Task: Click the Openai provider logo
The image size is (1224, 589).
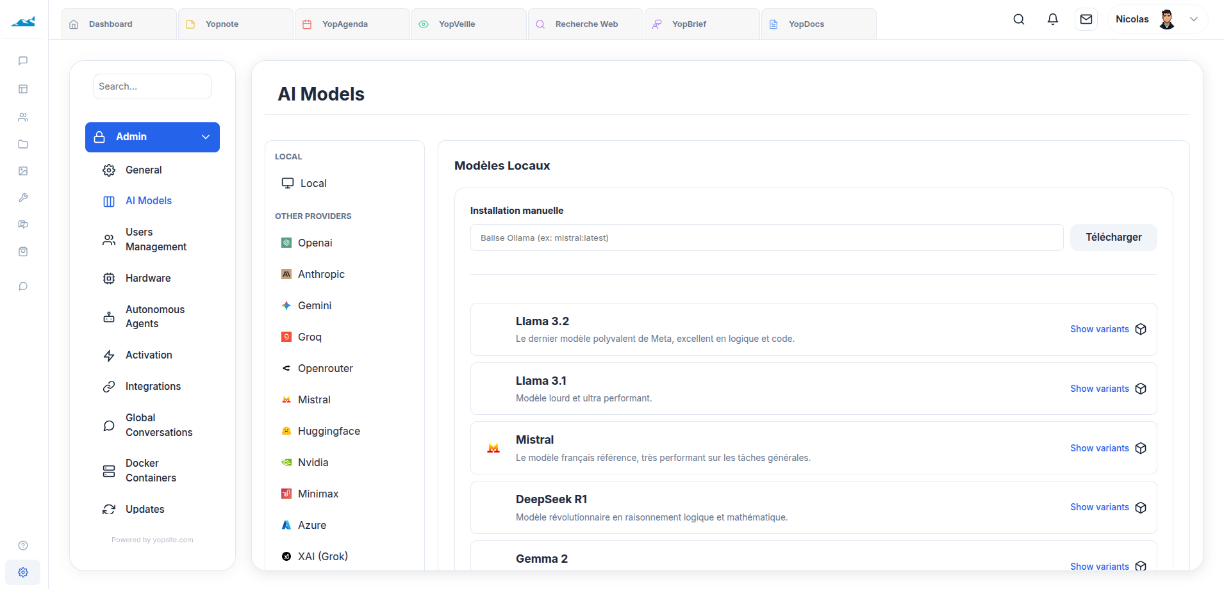Action: (x=286, y=243)
